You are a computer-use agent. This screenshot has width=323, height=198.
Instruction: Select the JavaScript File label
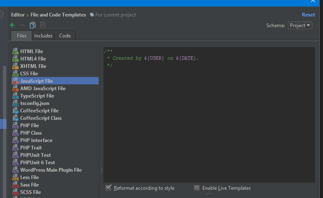(36, 81)
